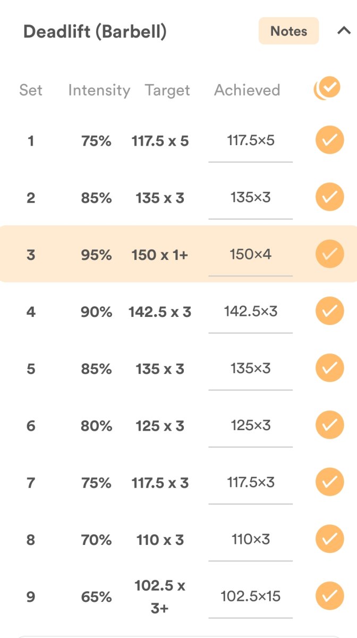Toggle set 2 completed checkmark
Image resolution: width=357 pixels, height=638 pixels.
329,197
